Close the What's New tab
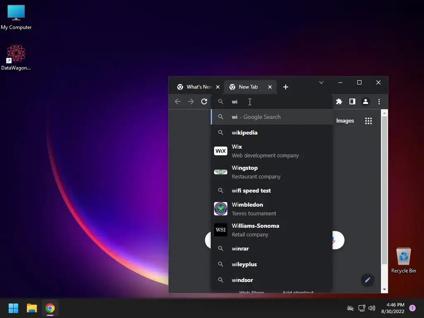 218,87
